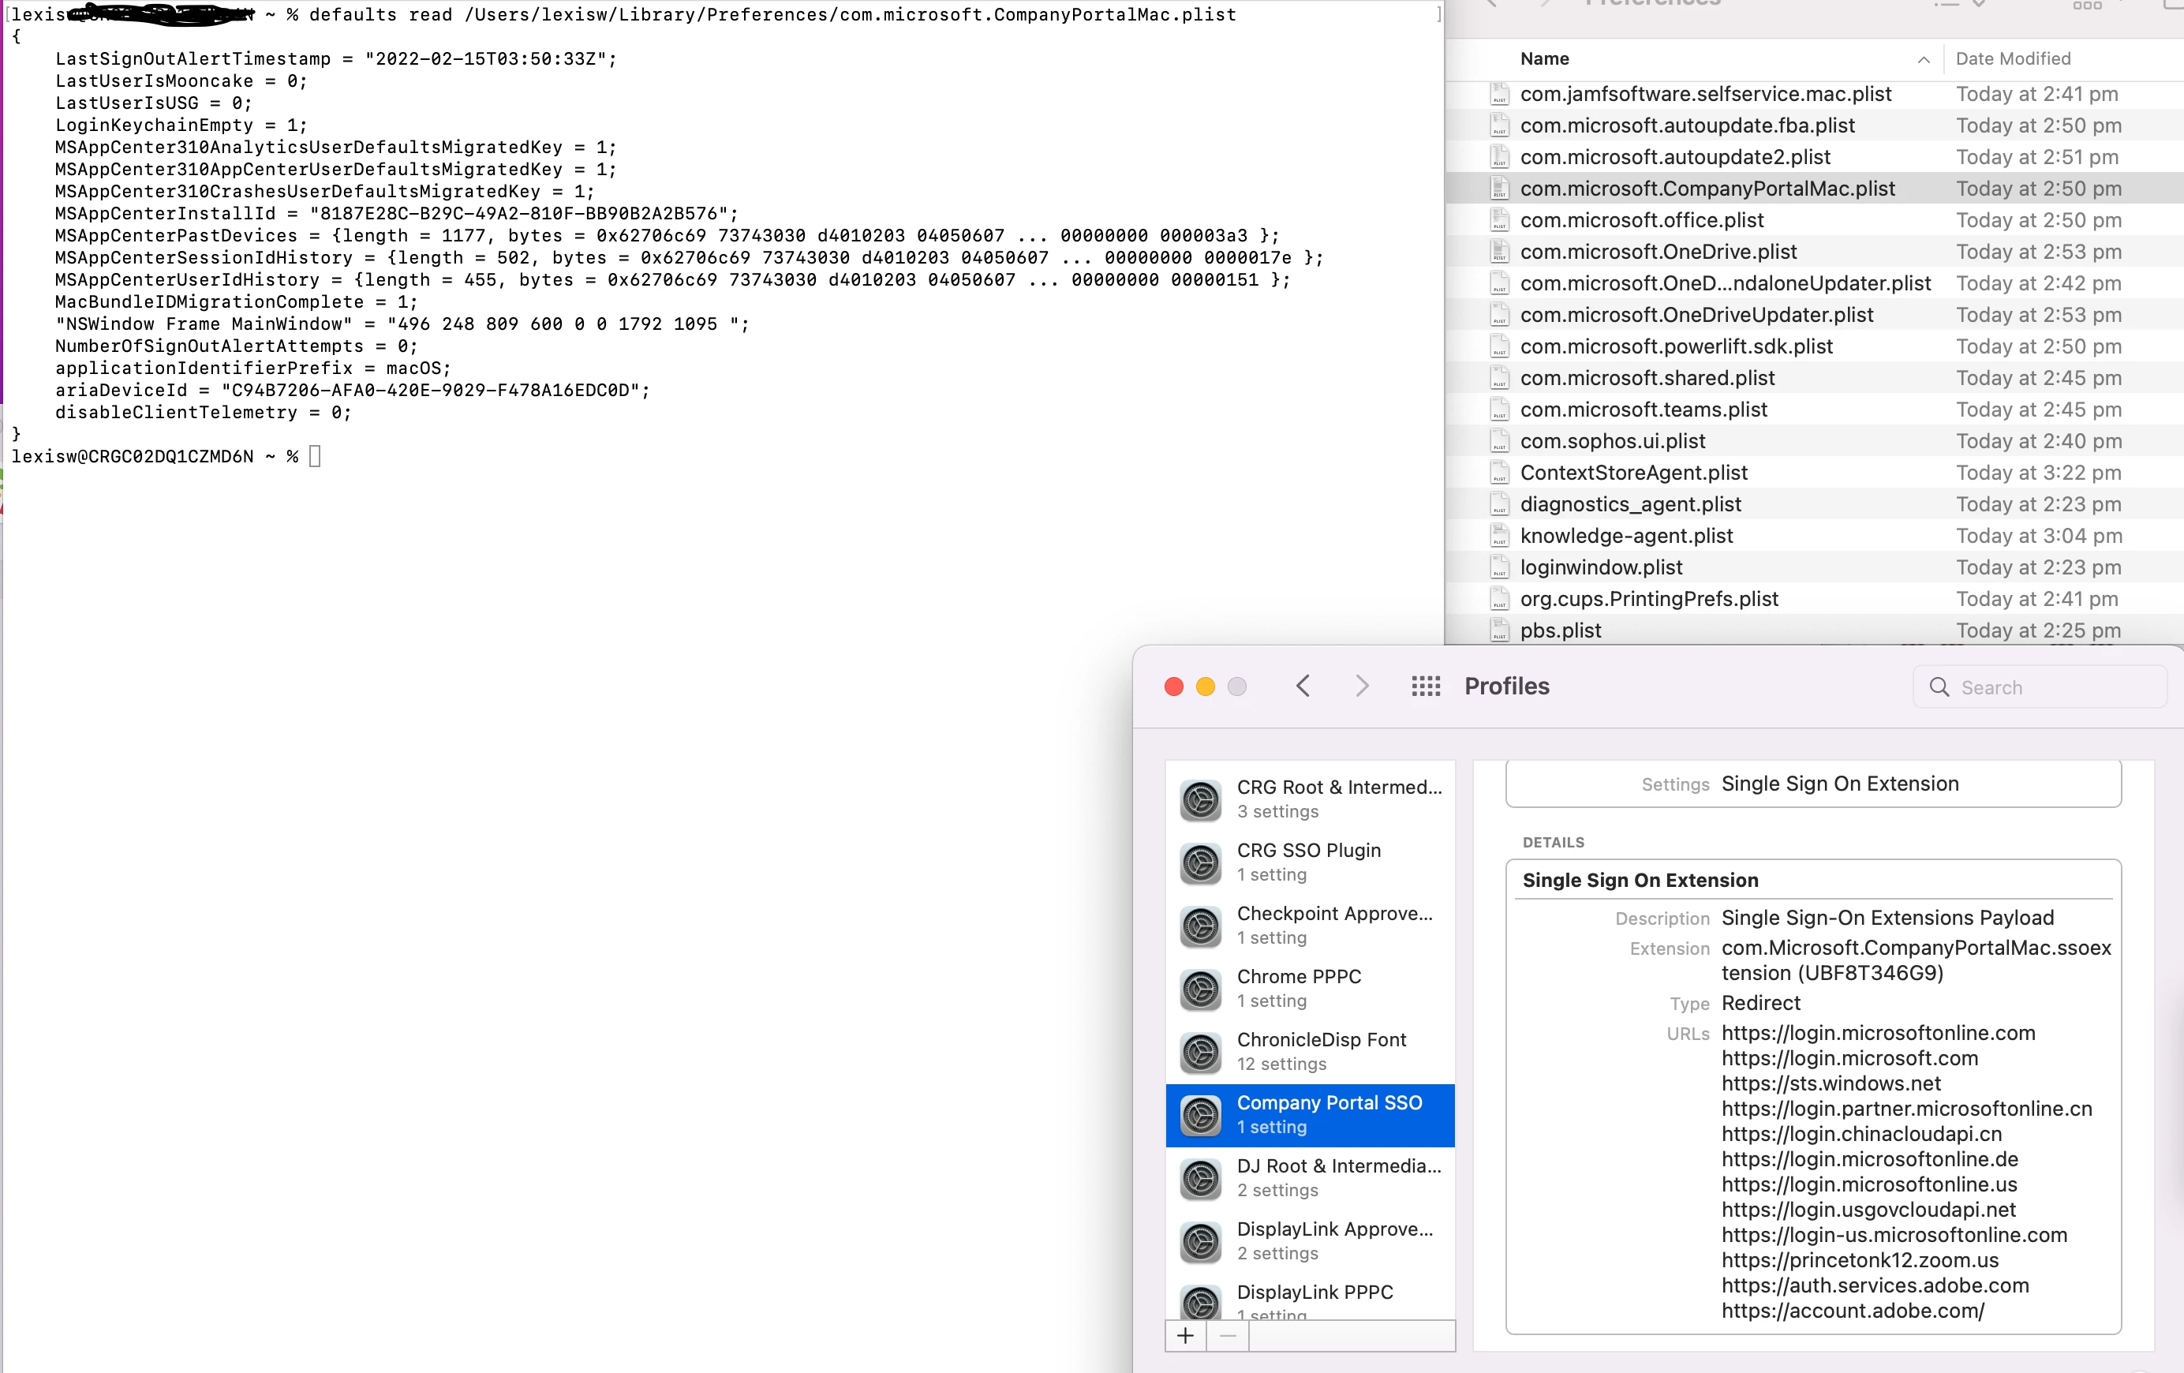The height and width of the screenshot is (1373, 2184).
Task: Sort Finder list by Date Modified
Action: (2013, 59)
